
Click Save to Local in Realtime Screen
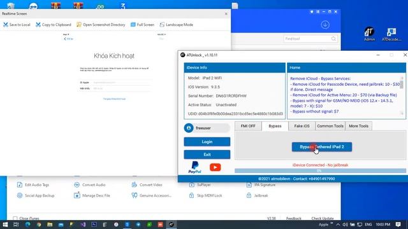pyautogui.click(x=17, y=25)
